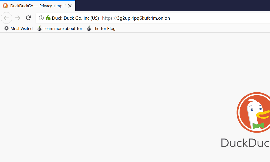
Task: Click the DuckDuckGo wordmark text below the logo
Action: pyautogui.click(x=245, y=143)
